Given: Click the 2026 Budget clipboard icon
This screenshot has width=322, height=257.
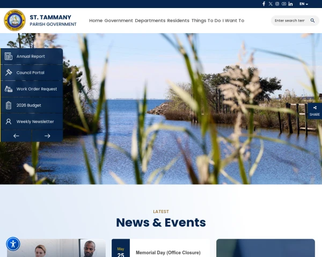Looking at the screenshot, I should pyautogui.click(x=9, y=105).
